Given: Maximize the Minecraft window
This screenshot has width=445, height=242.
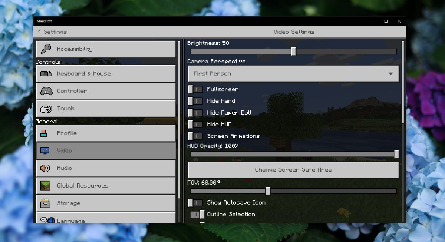Looking at the screenshot, I should pyautogui.click(x=386, y=21).
